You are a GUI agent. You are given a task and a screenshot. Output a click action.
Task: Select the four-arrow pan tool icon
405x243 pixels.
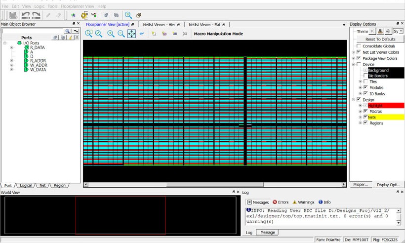pyautogui.click(x=131, y=34)
